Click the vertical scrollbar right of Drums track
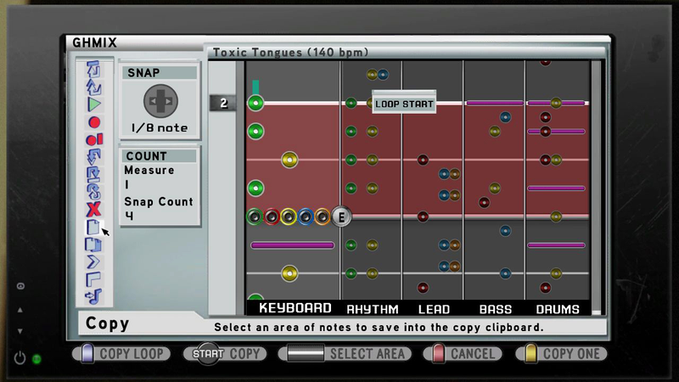 pos(597,187)
